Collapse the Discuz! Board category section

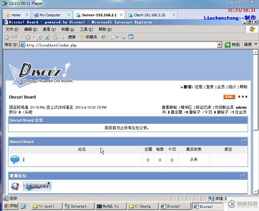tap(244, 141)
